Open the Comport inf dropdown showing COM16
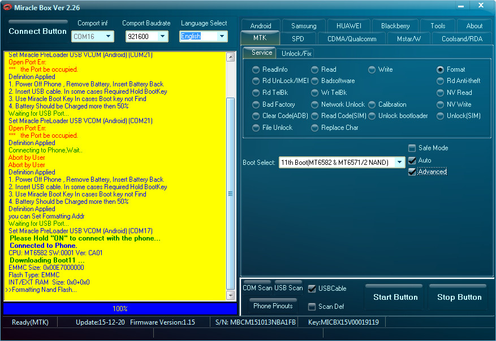Viewport: 496px width, 341px height. click(92, 36)
